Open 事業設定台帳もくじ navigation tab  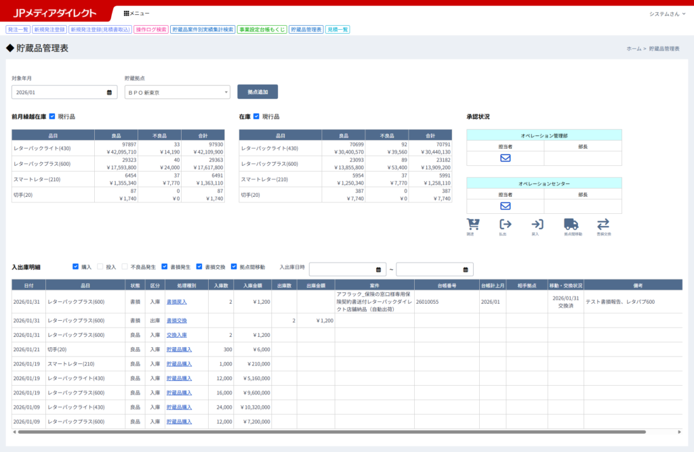coord(262,30)
